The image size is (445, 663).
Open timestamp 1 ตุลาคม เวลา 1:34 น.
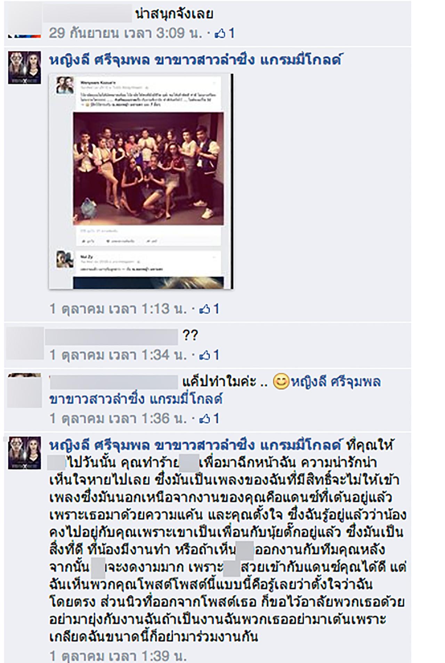(x=118, y=355)
